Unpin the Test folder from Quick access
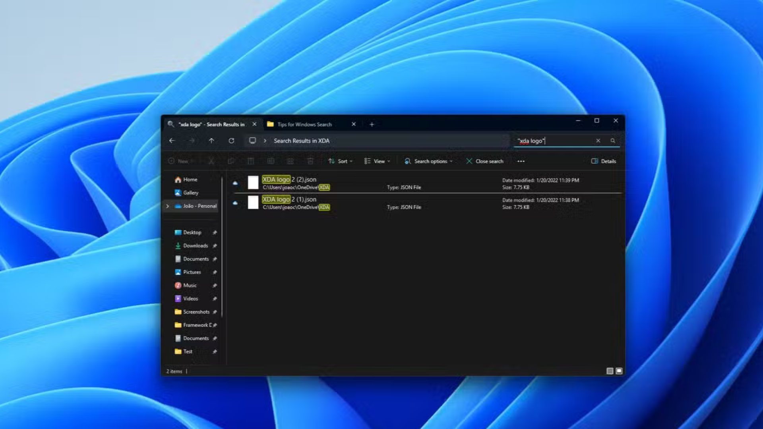 pos(215,351)
